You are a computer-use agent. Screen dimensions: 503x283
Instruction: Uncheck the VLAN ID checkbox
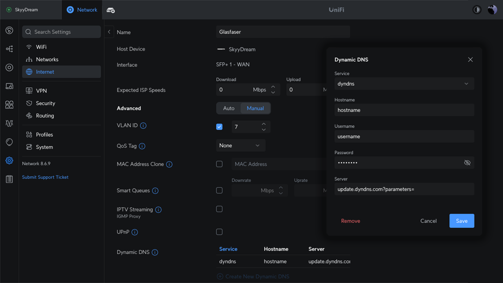(x=219, y=126)
